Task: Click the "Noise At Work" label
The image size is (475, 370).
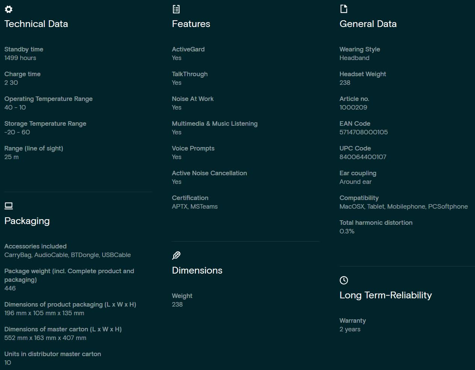Action: (193, 99)
